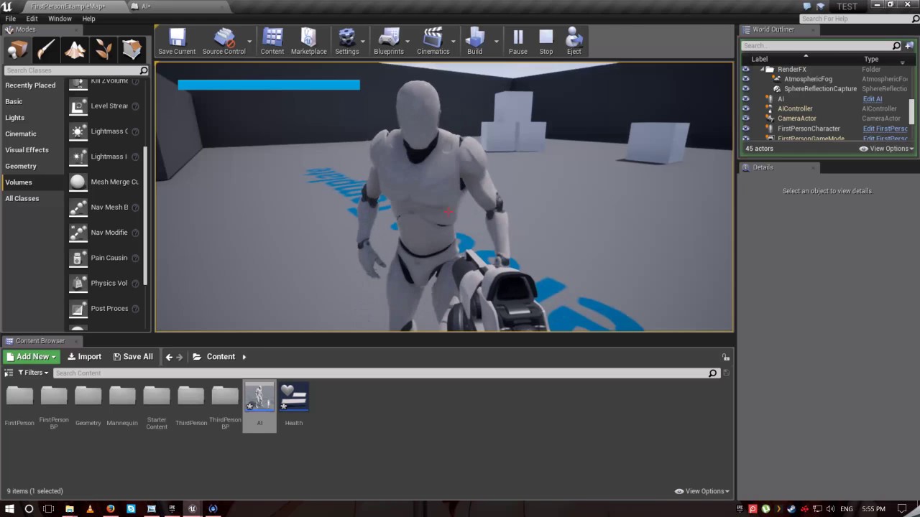
Task: Click the Nav Mesh Bounds volume icon
Action: (x=78, y=208)
